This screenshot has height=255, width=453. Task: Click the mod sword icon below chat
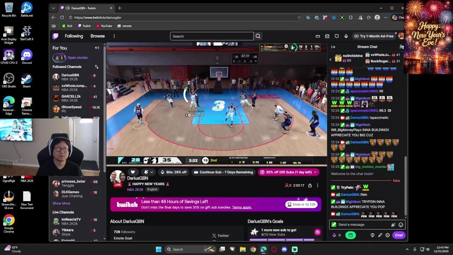click(x=380, y=235)
